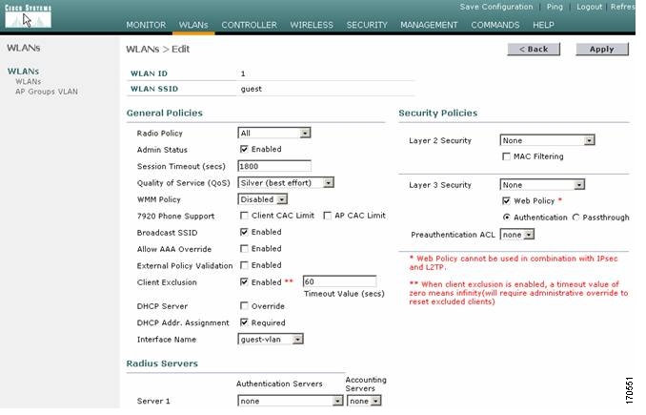This screenshot has height=415, width=646.
Task: Open the SECURITY menu tab
Action: [366, 25]
